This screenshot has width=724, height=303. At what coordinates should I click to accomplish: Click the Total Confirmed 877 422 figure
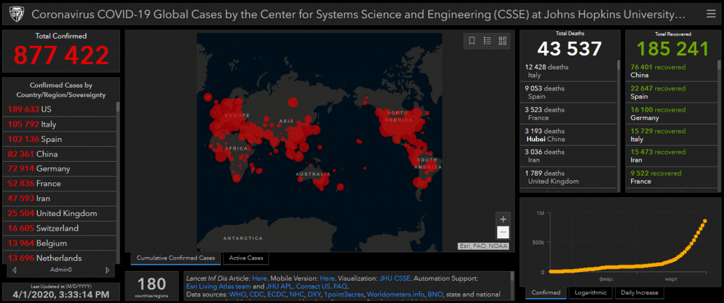(61, 56)
